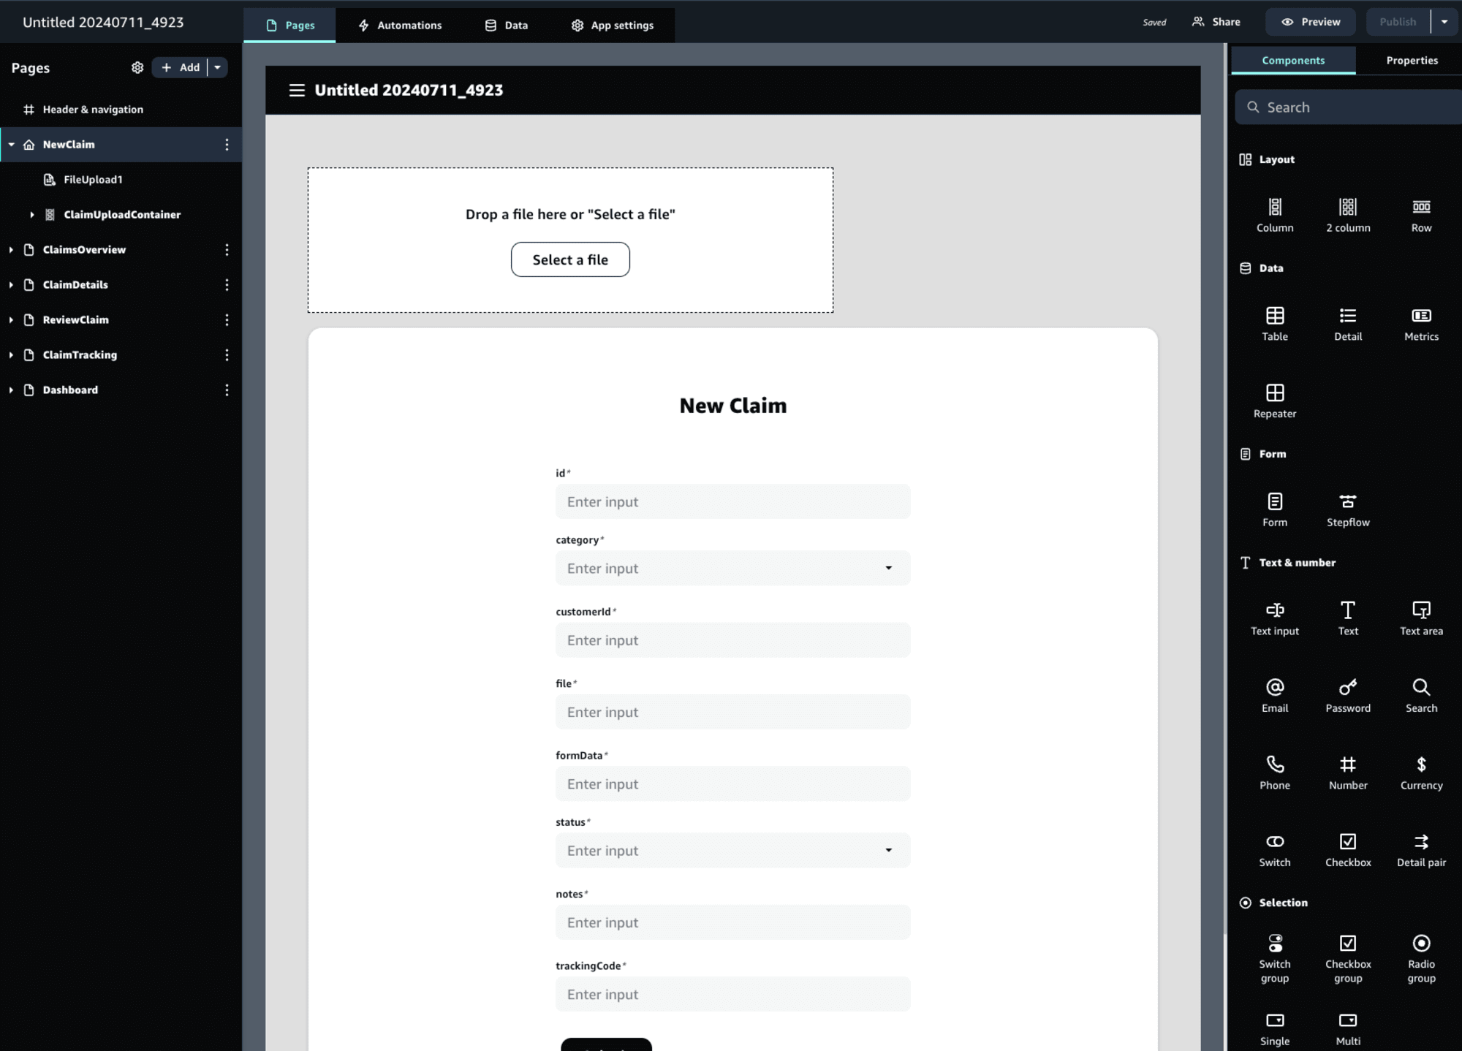Screen dimensions: 1462x1051
Task: Expand the ReviewClaim page
Action: pyautogui.click(x=11, y=320)
